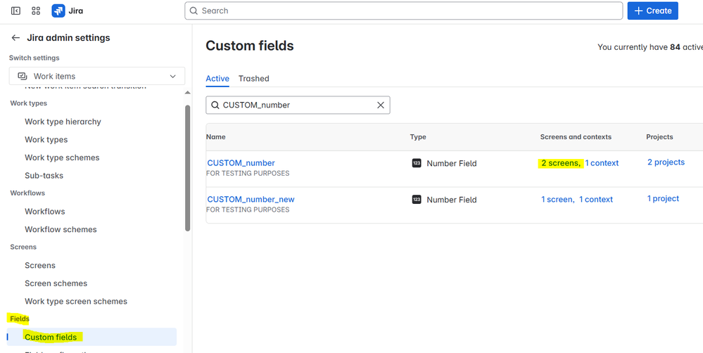Screen dimensions: 703x353
Task: Click the sidebar vertical scrollbar
Action: [x=187, y=169]
